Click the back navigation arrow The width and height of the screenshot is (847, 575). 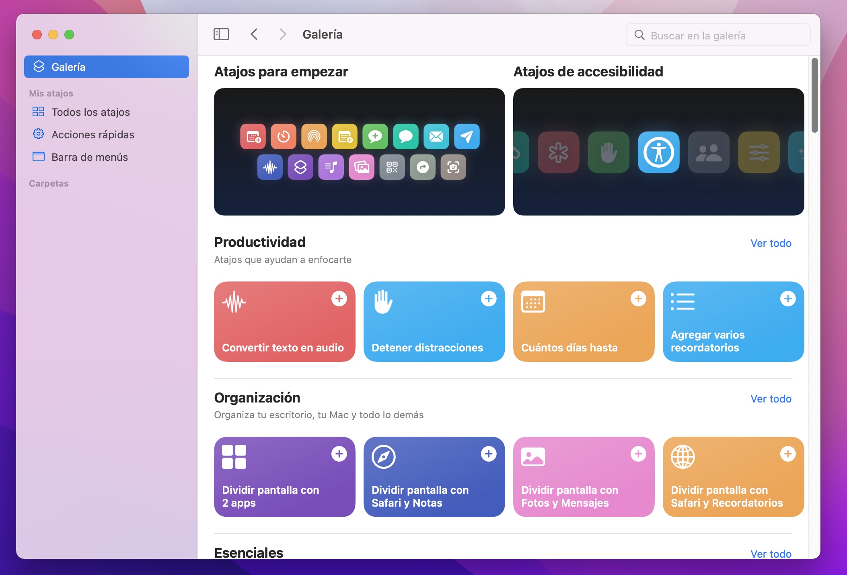[x=254, y=34]
